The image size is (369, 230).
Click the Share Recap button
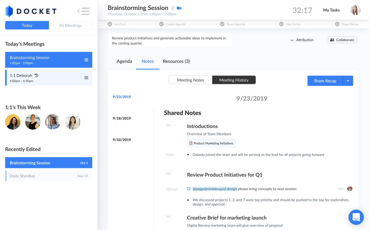325,80
